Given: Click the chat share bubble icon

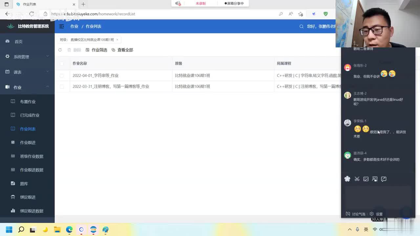Looking at the screenshot, I should [x=384, y=179].
